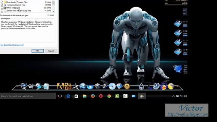Select the Offline webpages row's 80.5 MB size
The height and width of the screenshot is (122, 217).
pos(47,8)
